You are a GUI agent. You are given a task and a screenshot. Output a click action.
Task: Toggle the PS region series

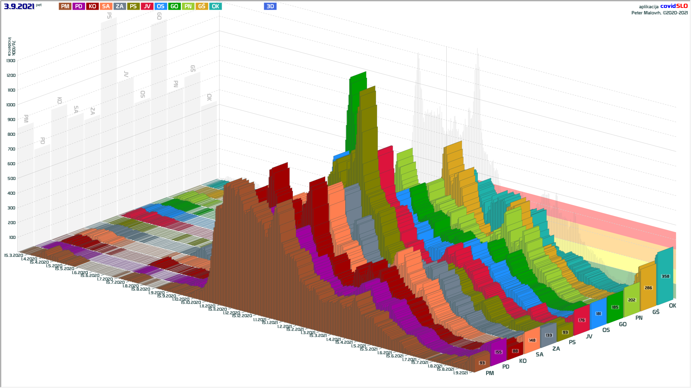point(133,6)
